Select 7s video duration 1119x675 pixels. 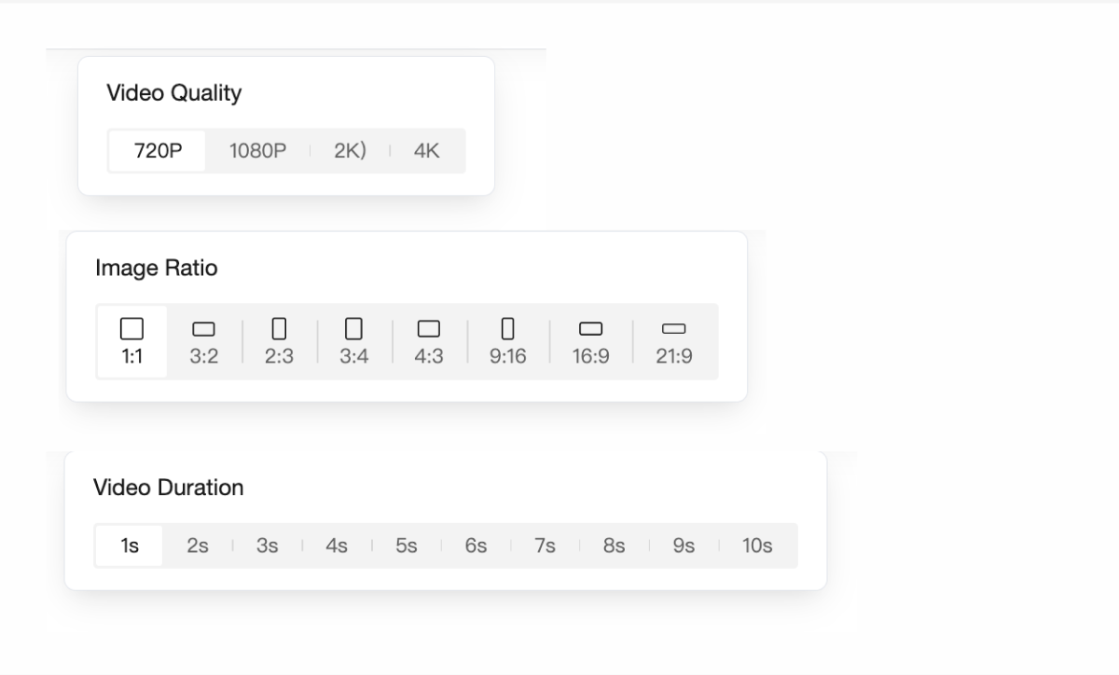click(x=545, y=546)
